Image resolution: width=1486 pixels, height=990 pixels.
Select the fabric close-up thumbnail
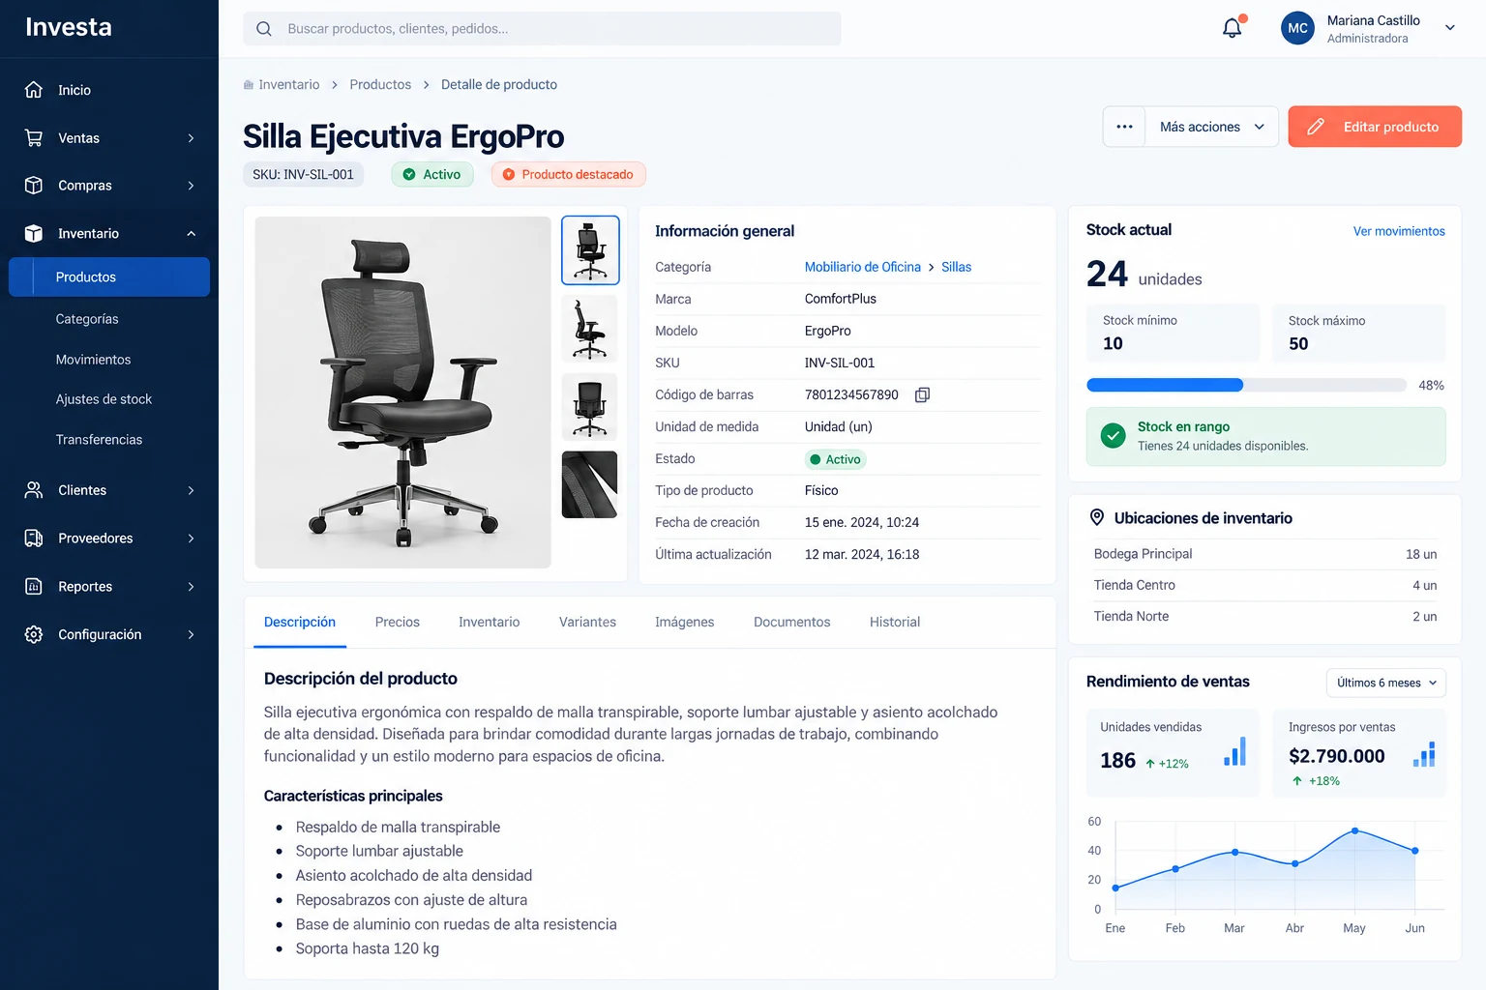click(x=589, y=484)
